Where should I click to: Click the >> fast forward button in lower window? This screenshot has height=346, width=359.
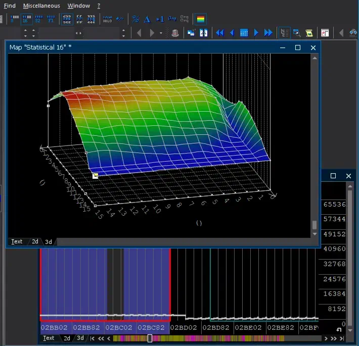(334, 338)
